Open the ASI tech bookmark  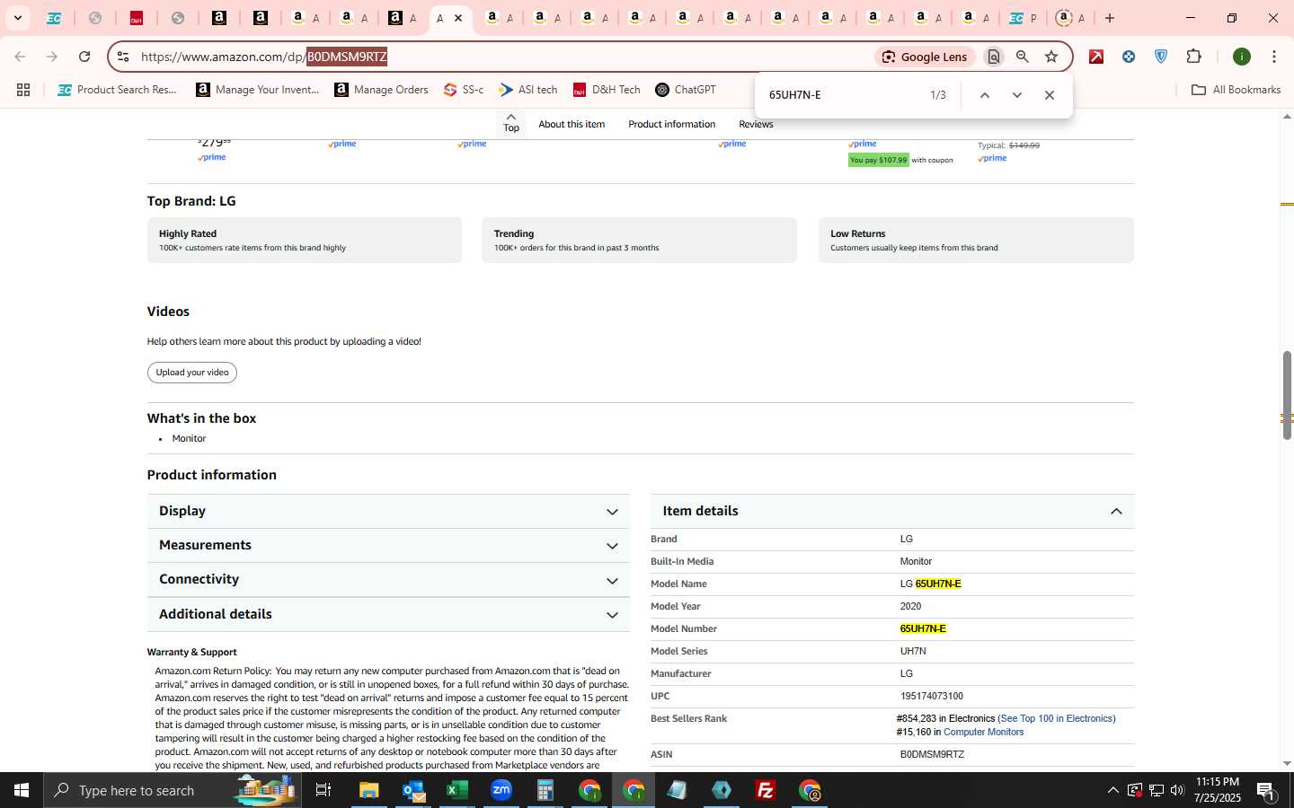[528, 90]
